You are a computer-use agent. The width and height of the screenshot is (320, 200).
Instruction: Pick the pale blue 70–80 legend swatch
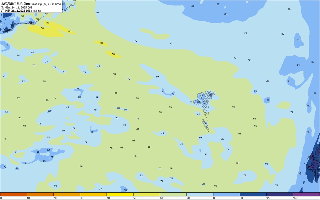click(x=200, y=194)
